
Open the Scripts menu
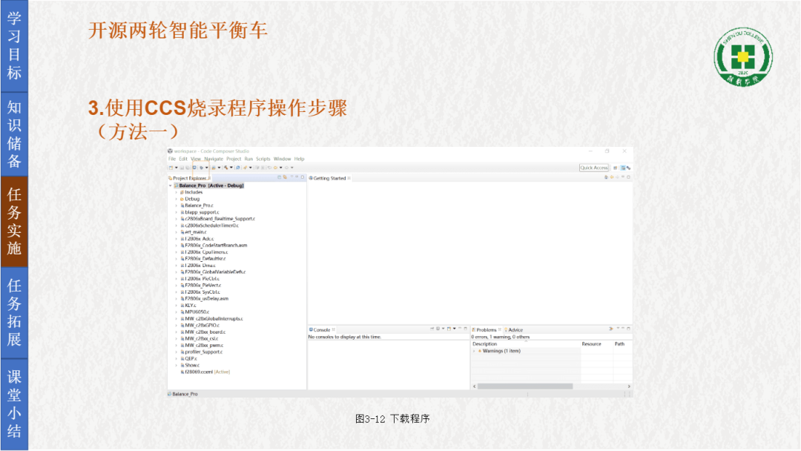(x=263, y=159)
